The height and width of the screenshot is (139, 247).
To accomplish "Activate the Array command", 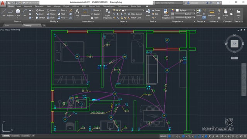I will pos(62,18).
